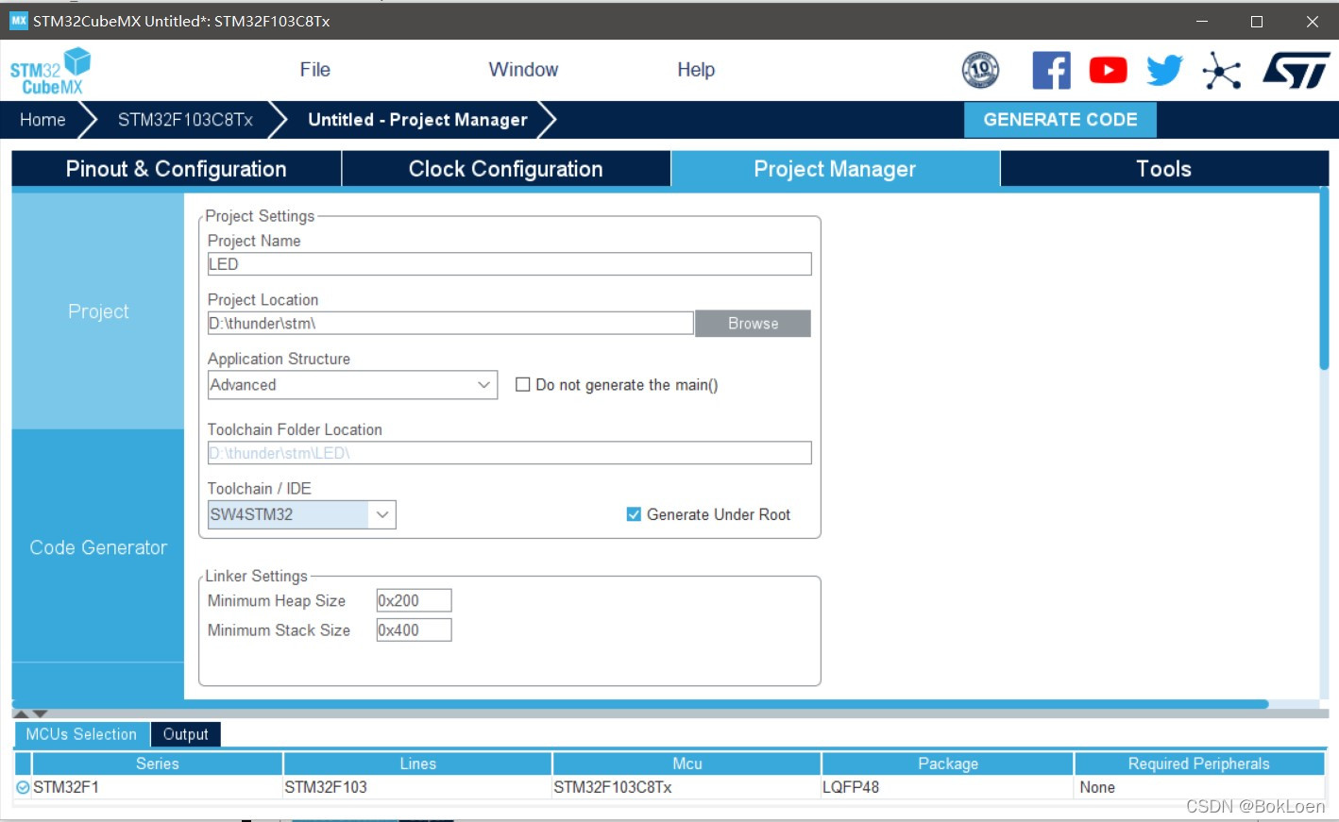Screen dimensions: 1339x822
Task: Open the File menu
Action: click(x=315, y=70)
